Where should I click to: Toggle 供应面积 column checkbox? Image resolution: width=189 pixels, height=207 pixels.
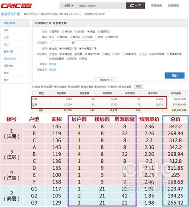42,86
